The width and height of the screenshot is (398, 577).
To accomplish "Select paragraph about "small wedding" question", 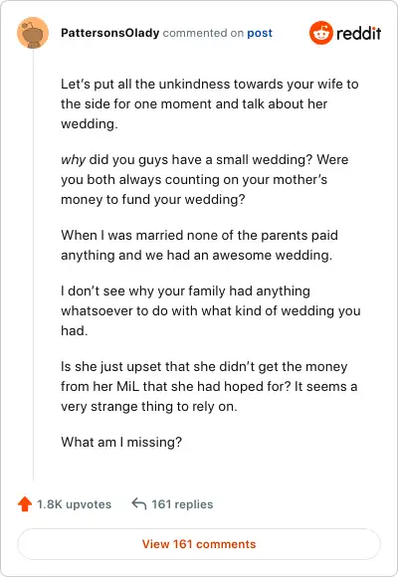I will click(x=204, y=180).
